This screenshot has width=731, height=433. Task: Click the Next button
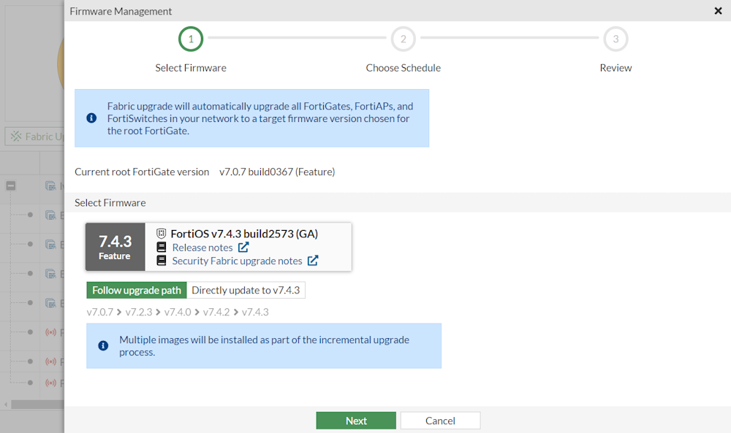(x=356, y=420)
